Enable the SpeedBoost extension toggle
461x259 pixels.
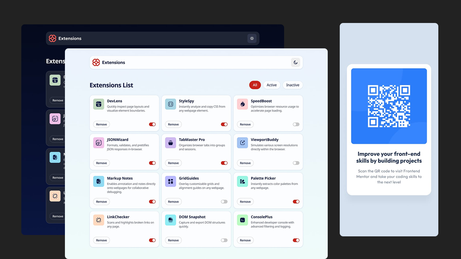coord(296,125)
